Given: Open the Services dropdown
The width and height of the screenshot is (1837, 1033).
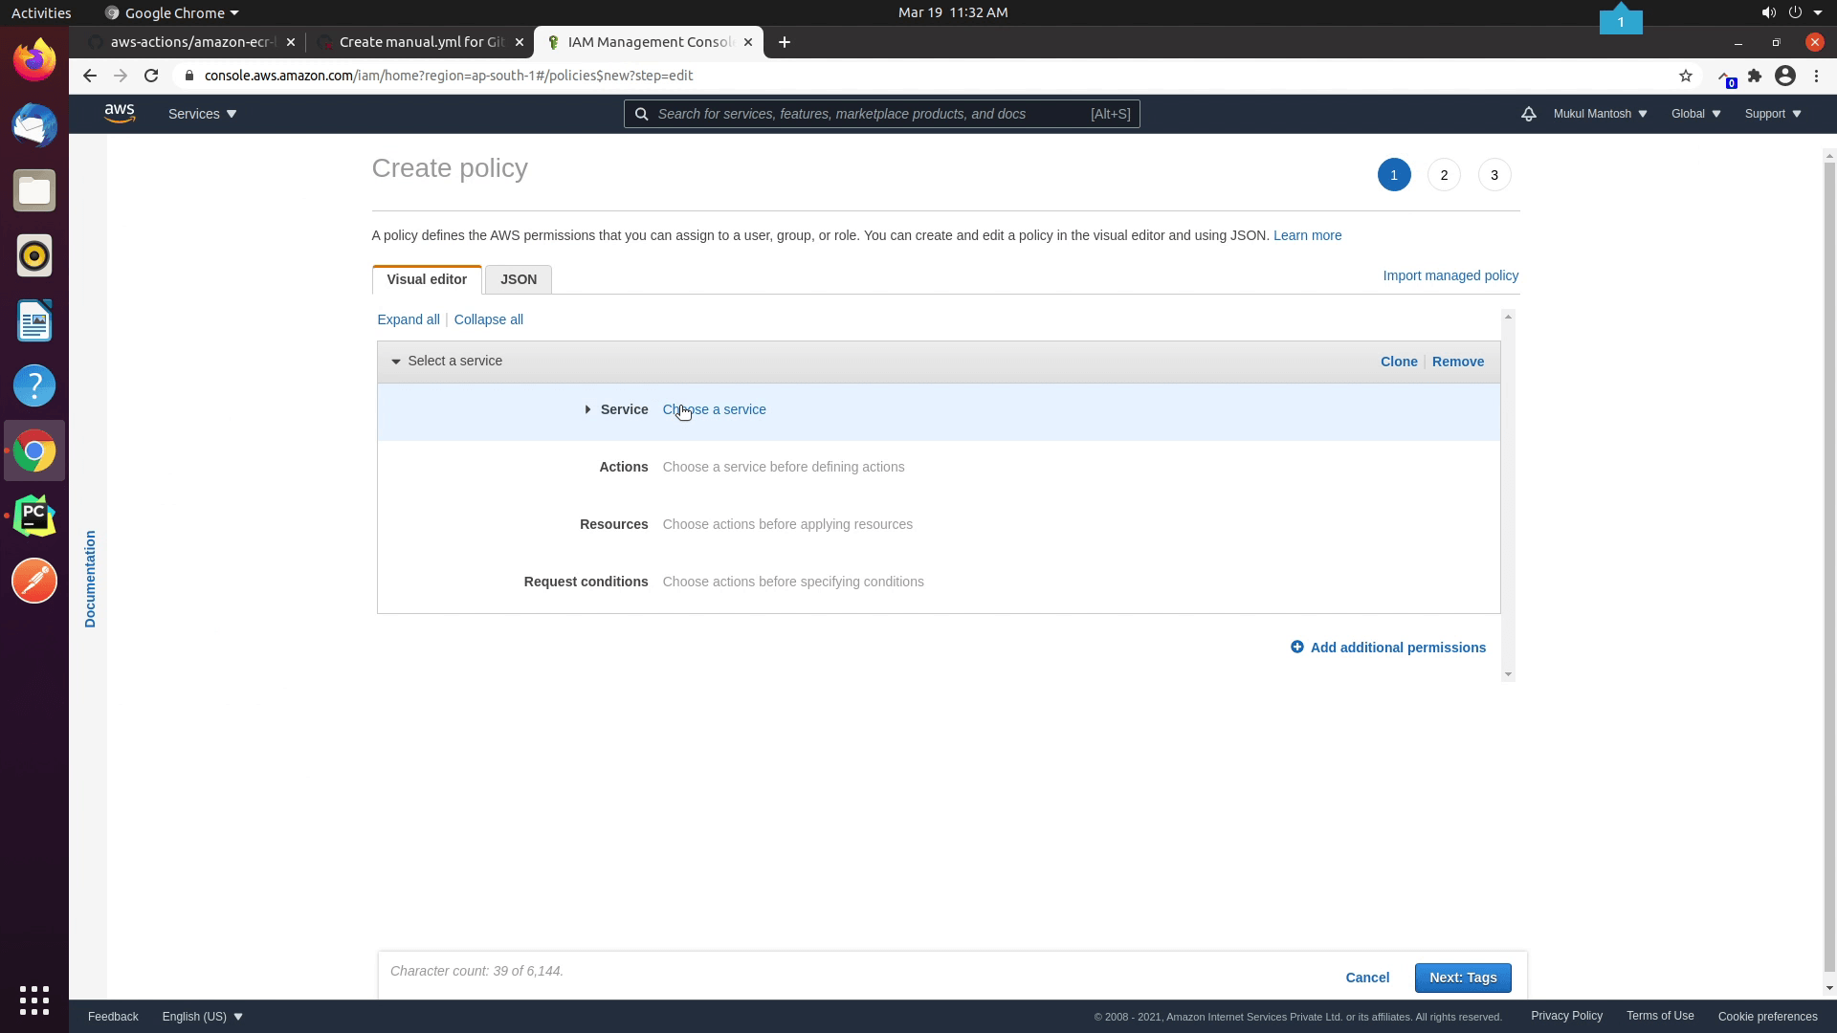Looking at the screenshot, I should click(201, 114).
